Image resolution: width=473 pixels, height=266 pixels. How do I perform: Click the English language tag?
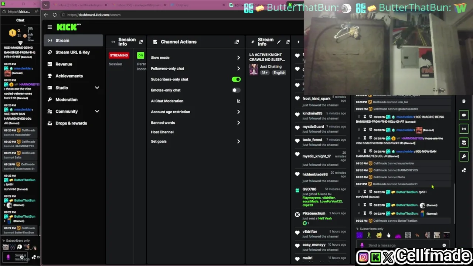[x=279, y=73]
